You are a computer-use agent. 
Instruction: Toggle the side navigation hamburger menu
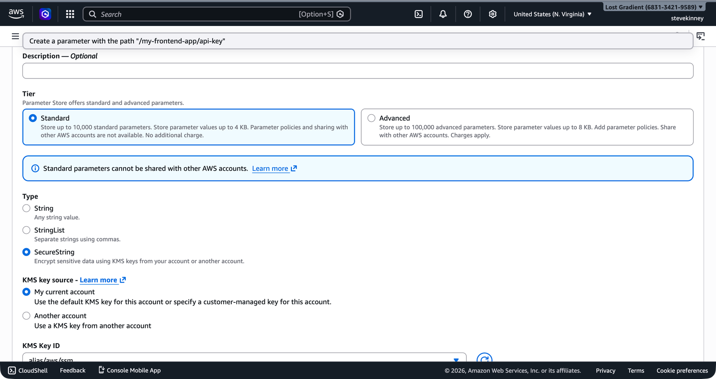15,36
